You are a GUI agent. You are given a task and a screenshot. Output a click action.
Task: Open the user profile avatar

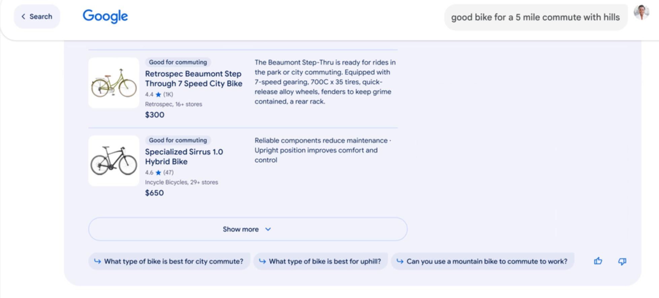(641, 13)
